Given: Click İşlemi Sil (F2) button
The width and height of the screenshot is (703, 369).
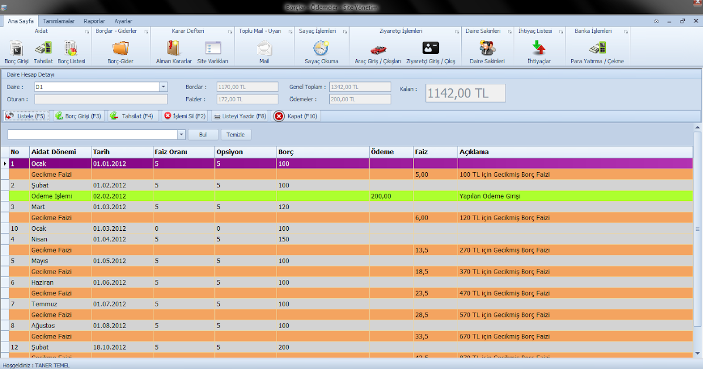Looking at the screenshot, I should point(185,116).
